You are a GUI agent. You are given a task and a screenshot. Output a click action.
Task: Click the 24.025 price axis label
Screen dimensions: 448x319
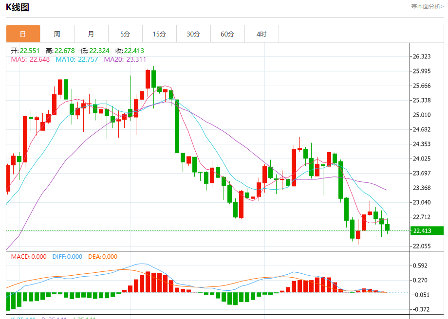[422, 159]
